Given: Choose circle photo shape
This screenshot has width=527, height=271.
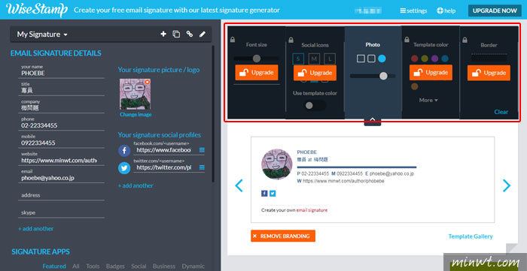Looking at the screenshot, I should tap(382, 59).
